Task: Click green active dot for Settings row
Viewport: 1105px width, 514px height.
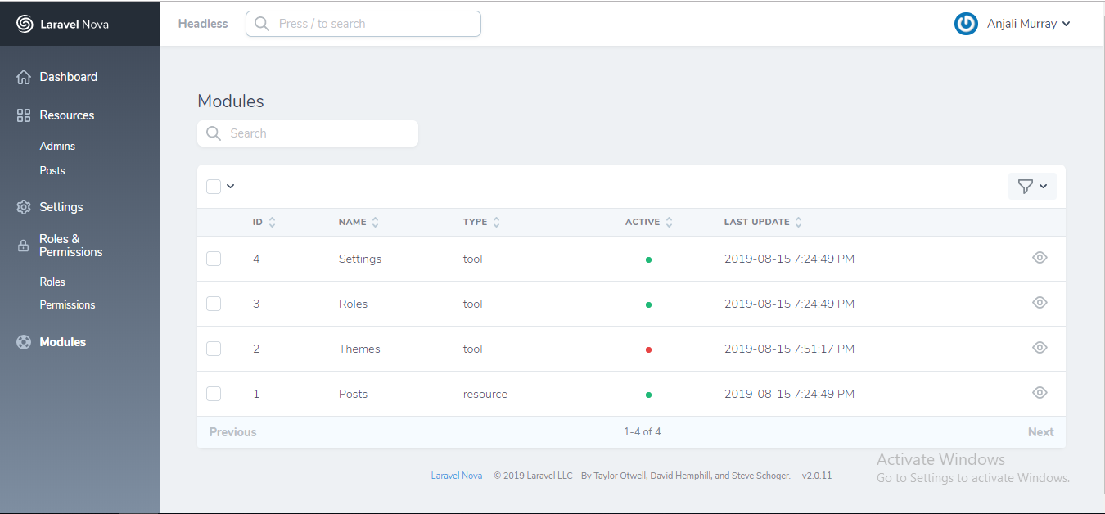Action: click(x=648, y=259)
